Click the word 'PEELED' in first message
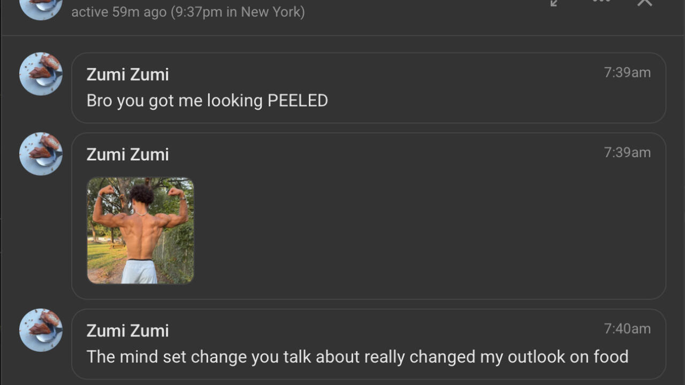Image resolution: width=685 pixels, height=385 pixels. pos(298,101)
